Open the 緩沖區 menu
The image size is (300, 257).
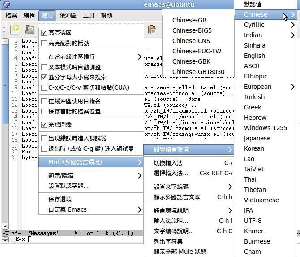pos(68,15)
